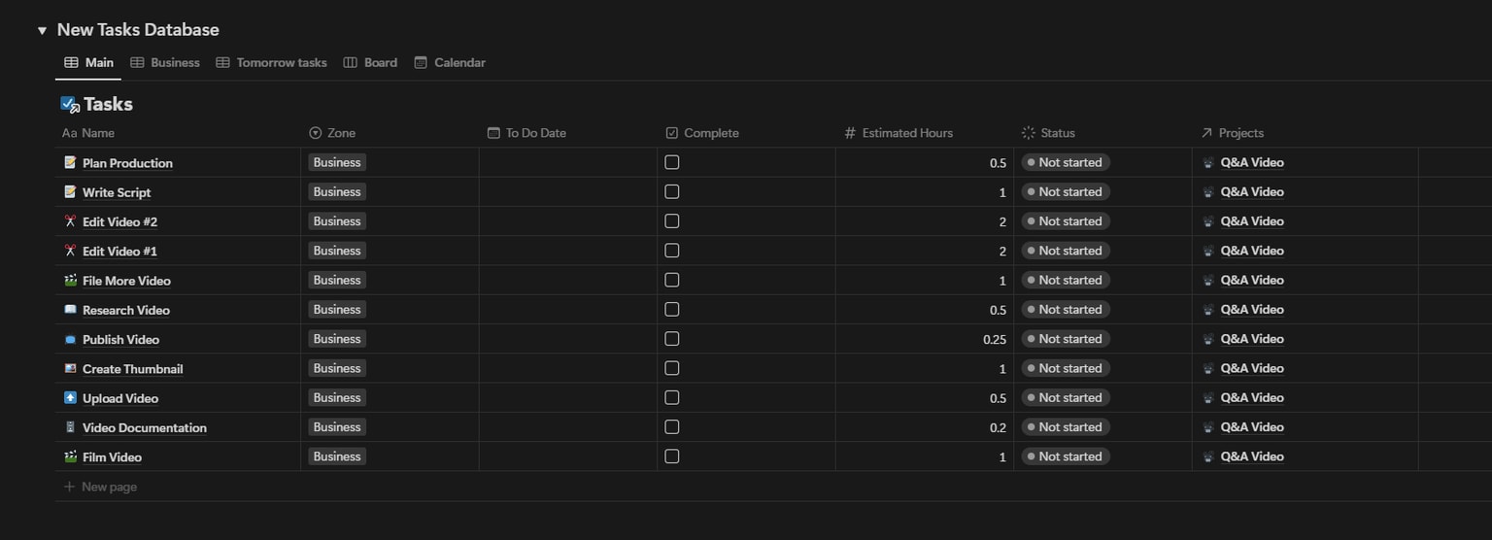Click the Q&A Video project icon of Plan Production
Viewport: 1492px width, 540px height.
point(1208,162)
